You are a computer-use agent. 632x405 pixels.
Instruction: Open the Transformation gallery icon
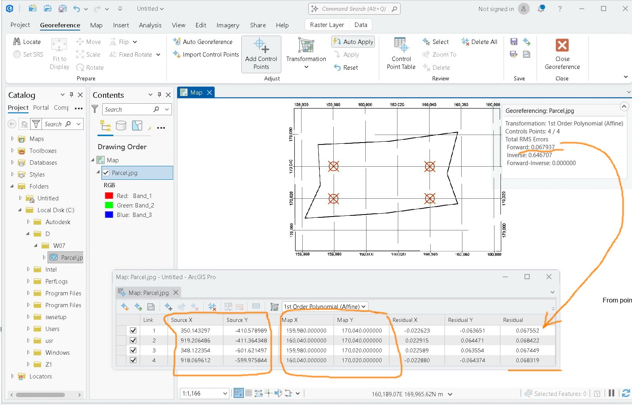pyautogui.click(x=306, y=46)
